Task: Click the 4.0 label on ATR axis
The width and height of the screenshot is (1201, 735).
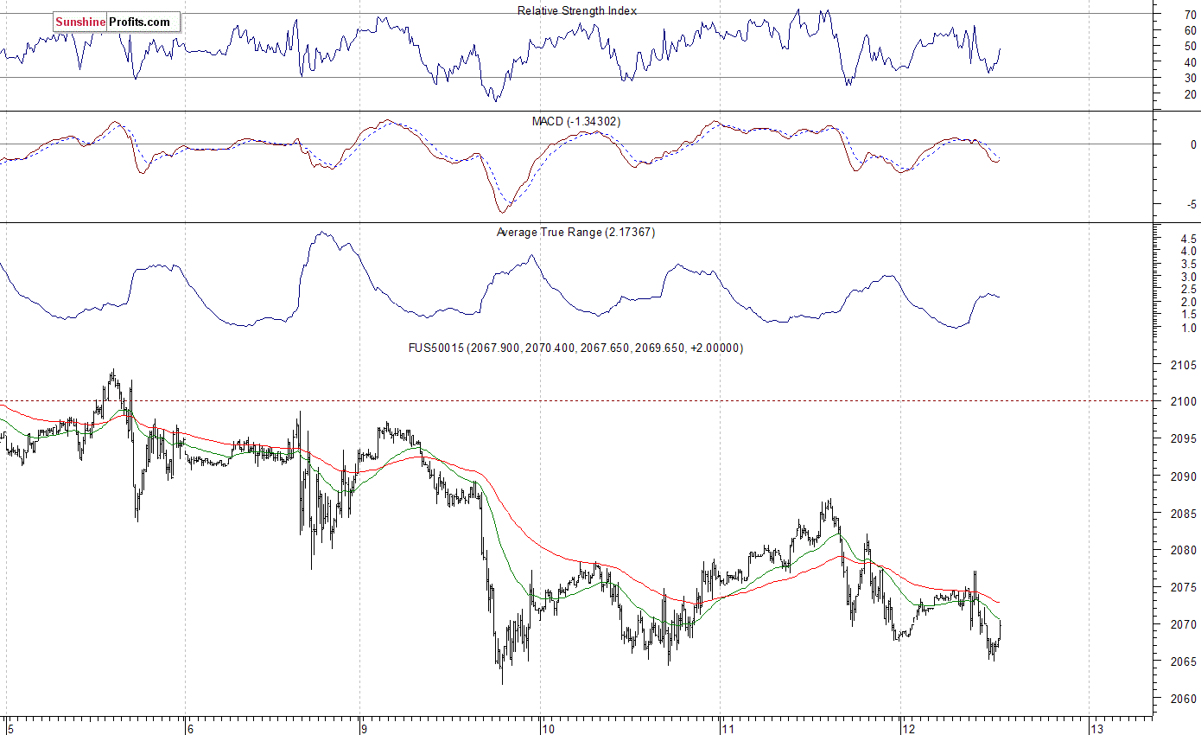Action: [x=1188, y=251]
